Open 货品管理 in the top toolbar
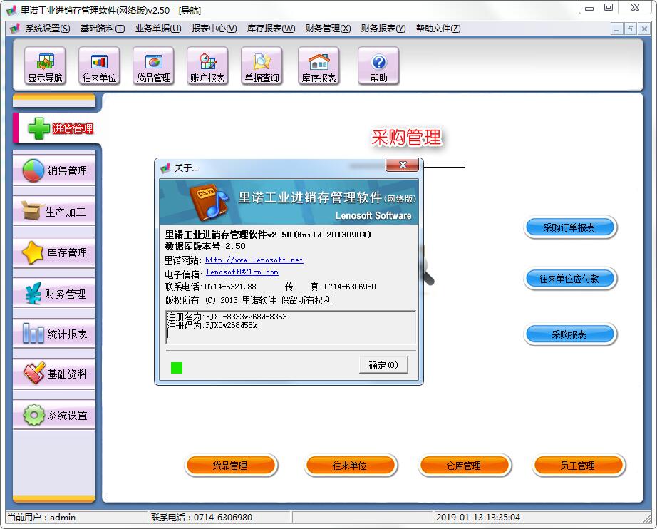This screenshot has height=529, width=657. pos(153,66)
